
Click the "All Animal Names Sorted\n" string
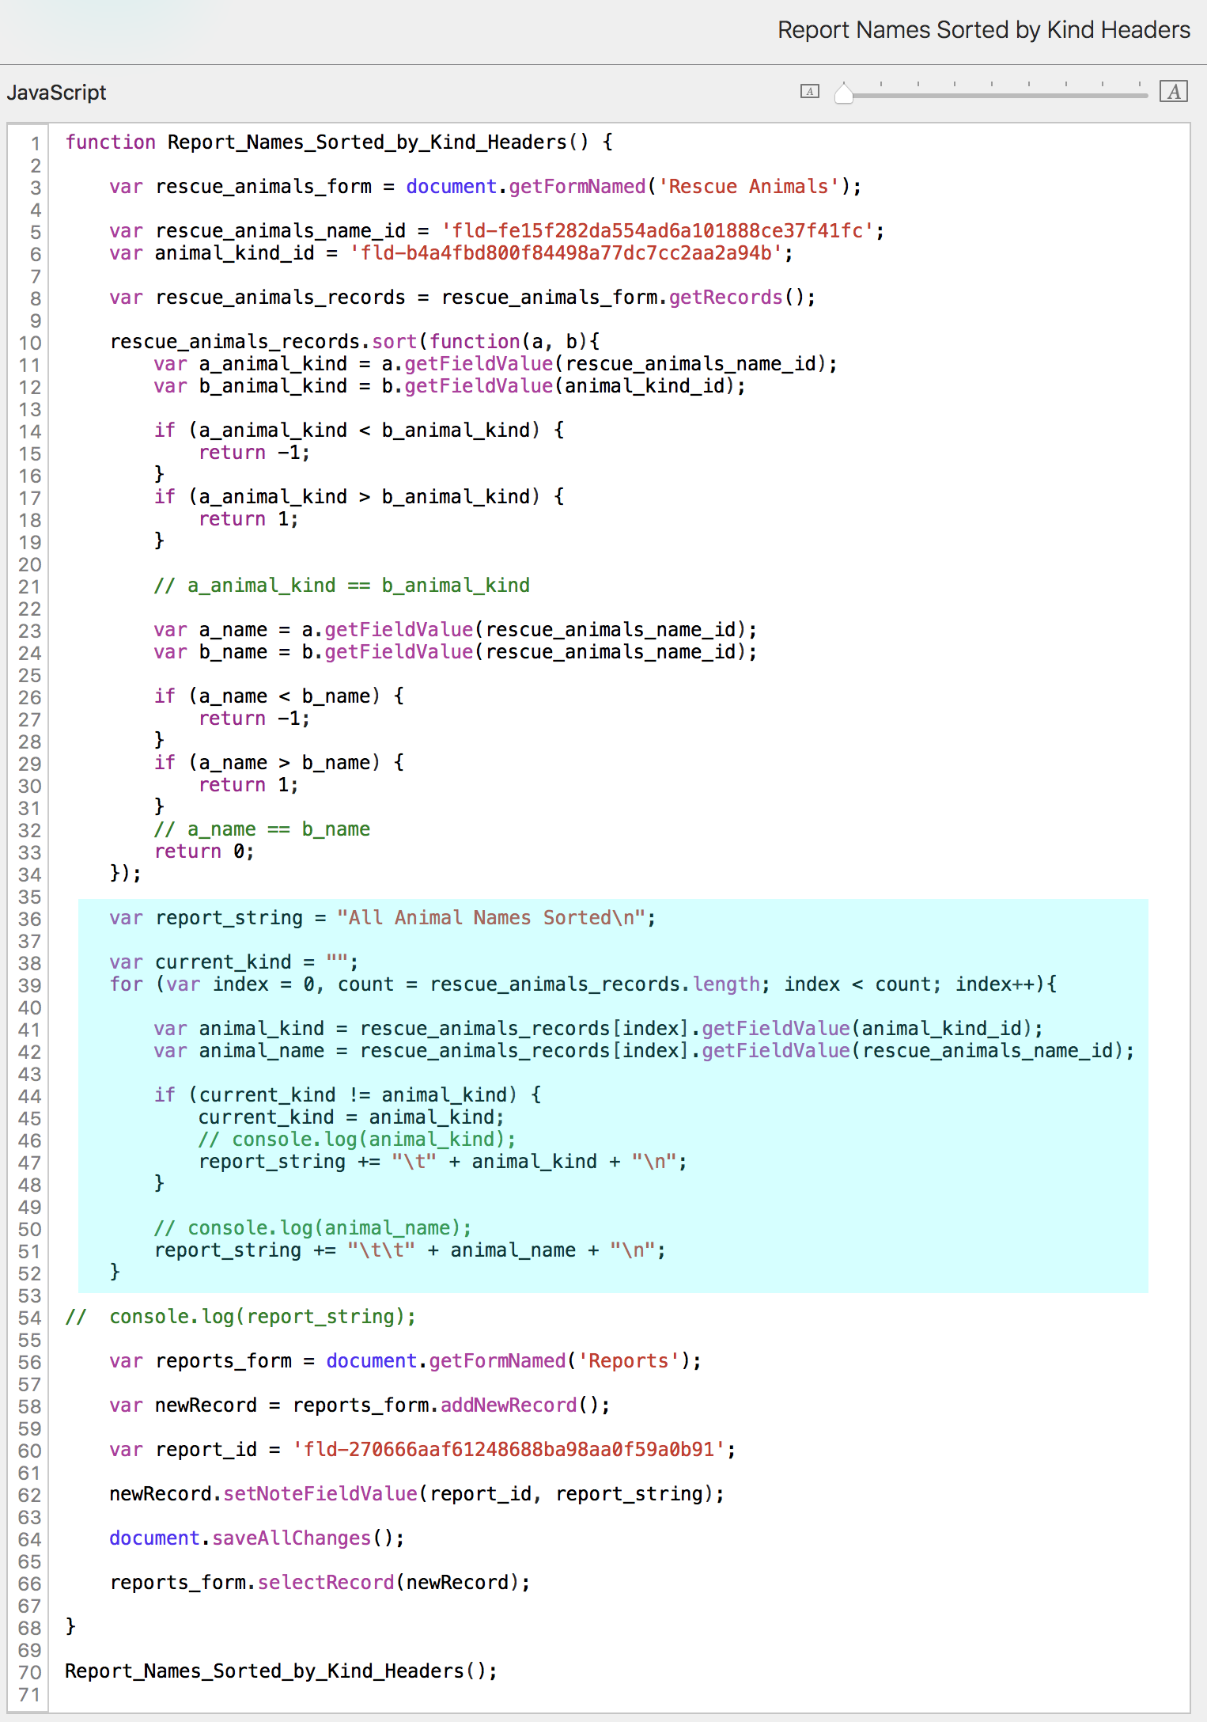point(490,918)
